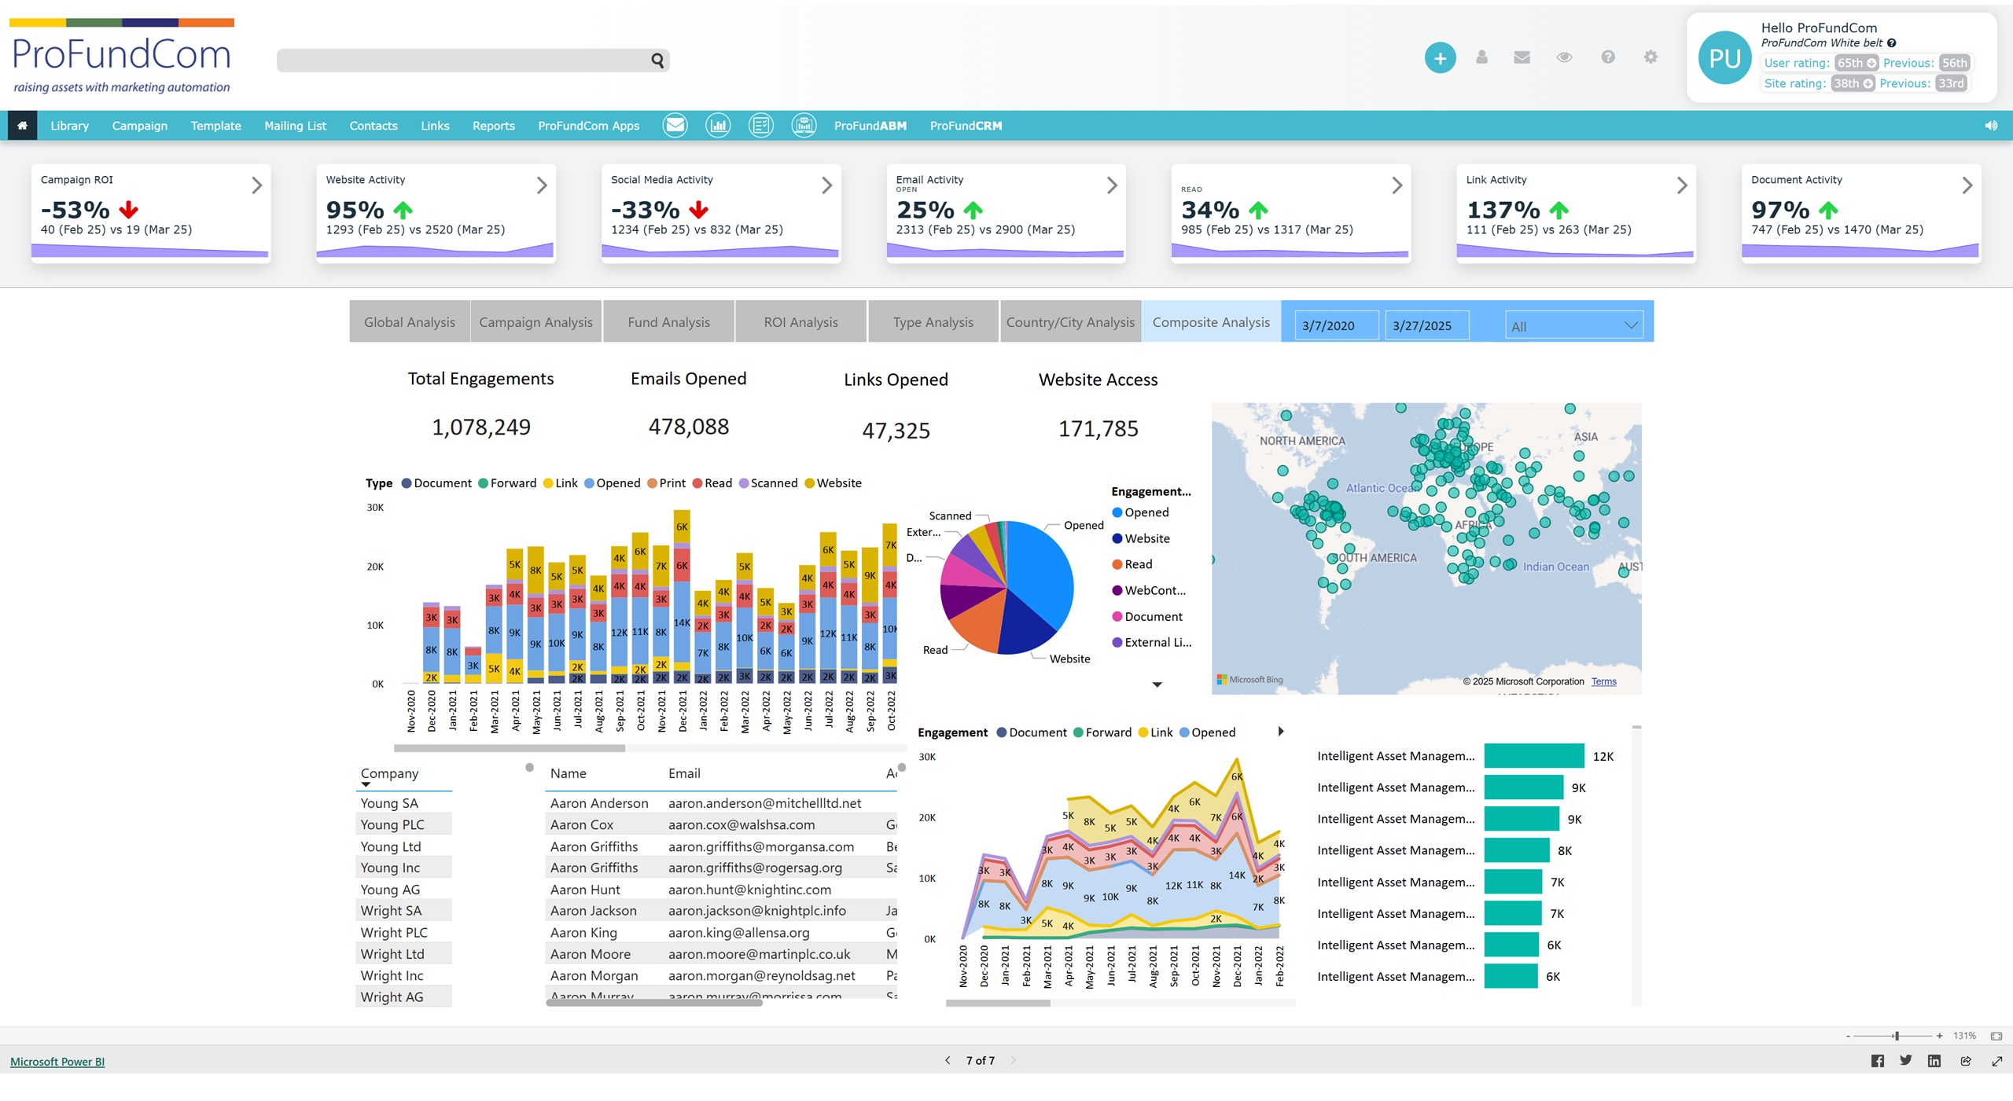Adjust the zoom level slider
This screenshot has width=2013, height=1101.
pyautogui.click(x=1896, y=1036)
